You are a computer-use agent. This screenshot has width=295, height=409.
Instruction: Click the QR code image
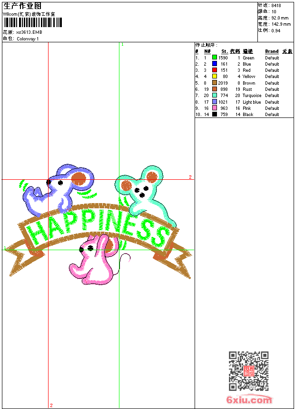click(x=248, y=371)
